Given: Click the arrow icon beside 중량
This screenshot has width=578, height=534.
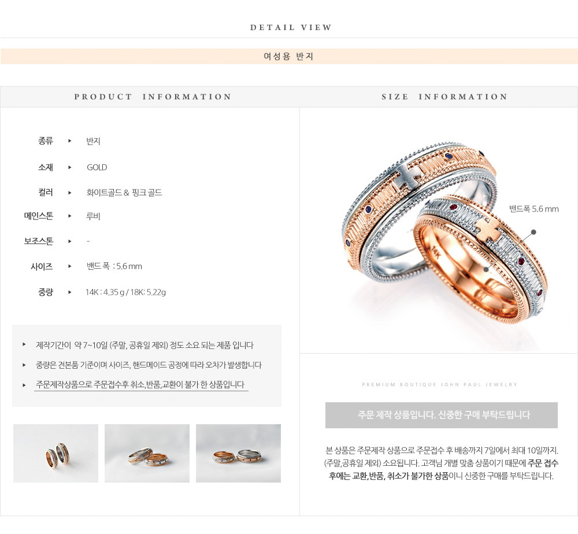Looking at the screenshot, I should click(70, 292).
